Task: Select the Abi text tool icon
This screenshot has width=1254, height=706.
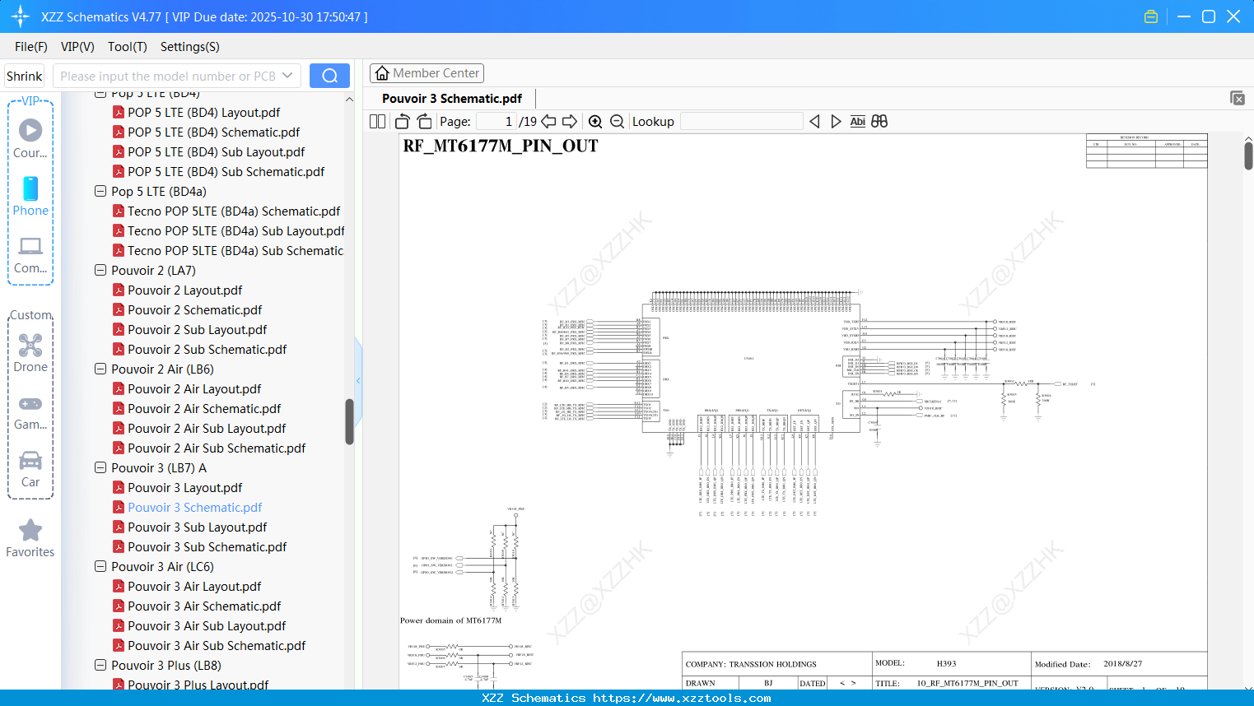Action: [858, 121]
